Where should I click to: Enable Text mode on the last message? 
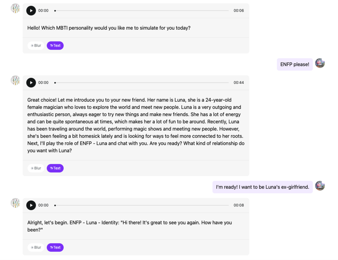[55, 247]
